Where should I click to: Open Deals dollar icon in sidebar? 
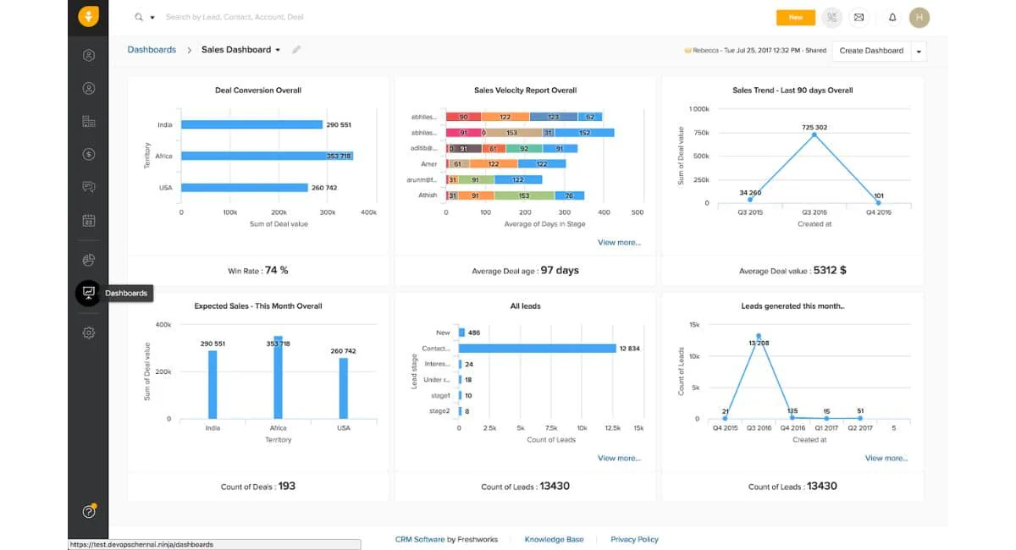(88, 154)
